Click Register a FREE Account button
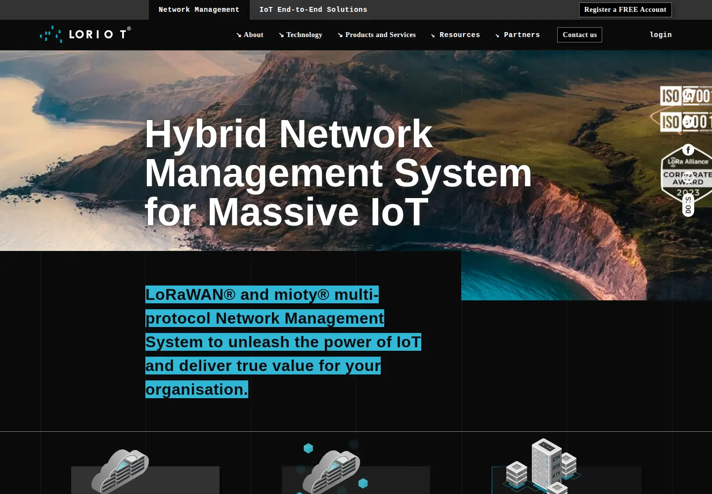This screenshot has width=712, height=494. (x=625, y=10)
